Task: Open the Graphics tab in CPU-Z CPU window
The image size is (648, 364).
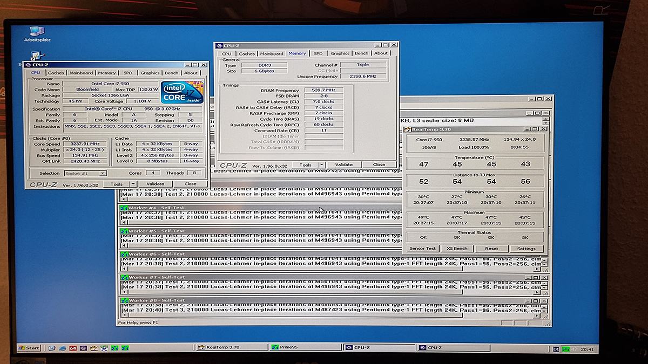Action: tap(150, 73)
